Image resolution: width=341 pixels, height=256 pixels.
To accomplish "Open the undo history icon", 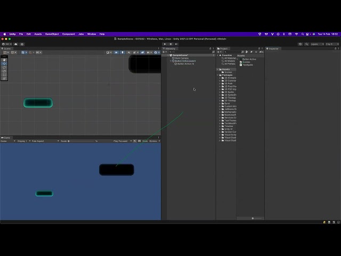I will [x=301, y=44].
